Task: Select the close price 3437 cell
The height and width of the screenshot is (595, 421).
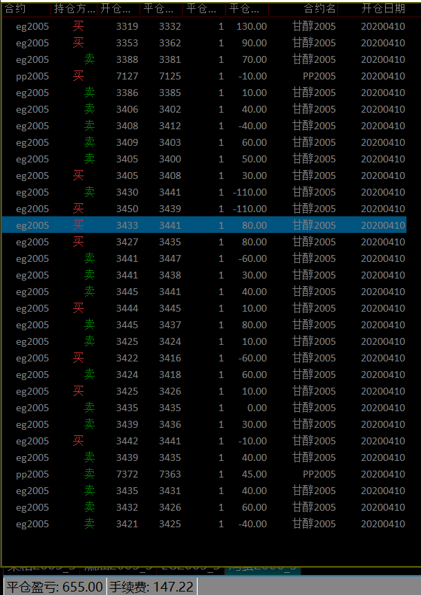Action: [x=170, y=325]
